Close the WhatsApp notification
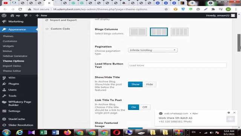Viewport: 241px width, 136px height. click(234, 113)
